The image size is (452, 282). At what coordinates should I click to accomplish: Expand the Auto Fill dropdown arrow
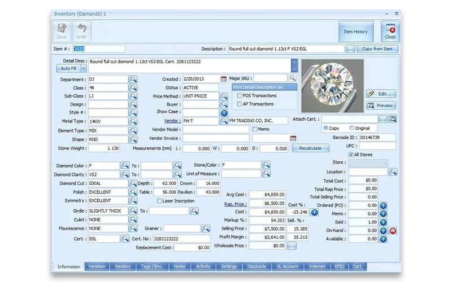(83, 68)
